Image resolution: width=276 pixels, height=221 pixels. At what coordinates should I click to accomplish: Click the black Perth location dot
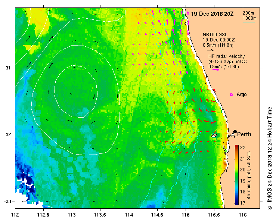(235, 131)
